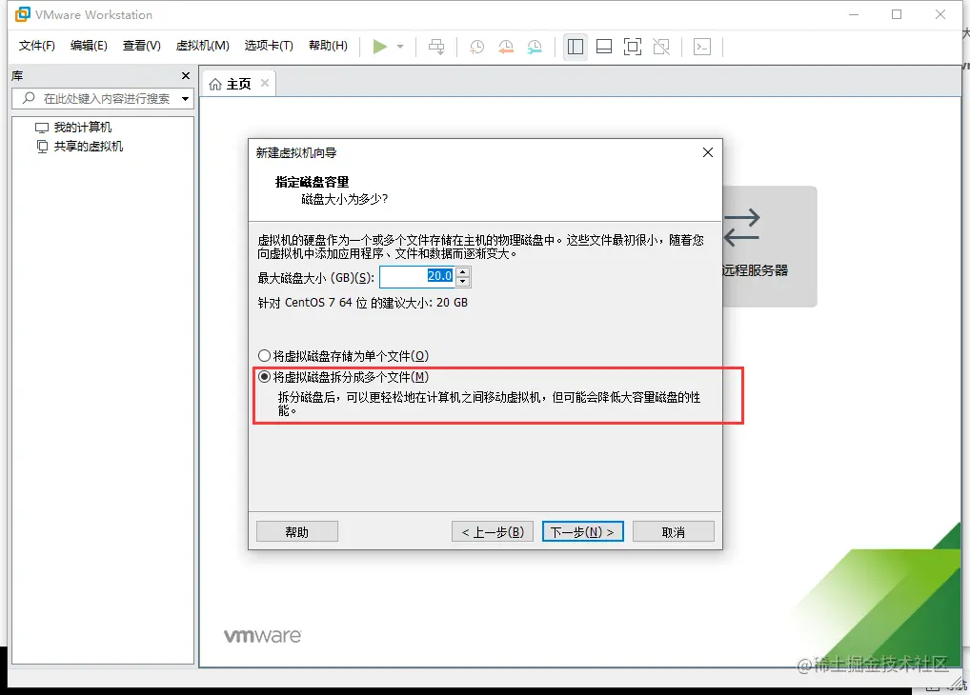Screen dimensions: 970x695
Task: Close the 新建虚拟机向导 dialog
Action: 708,152
